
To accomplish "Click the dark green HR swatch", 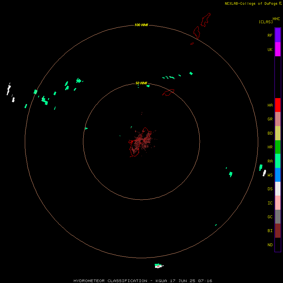I will (x=278, y=147).
